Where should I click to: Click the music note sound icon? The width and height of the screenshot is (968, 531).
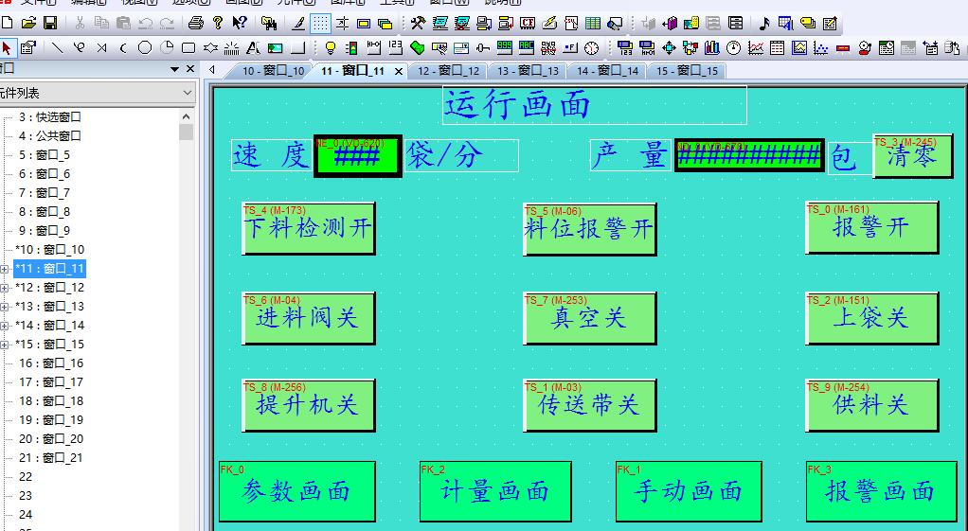pos(764,23)
